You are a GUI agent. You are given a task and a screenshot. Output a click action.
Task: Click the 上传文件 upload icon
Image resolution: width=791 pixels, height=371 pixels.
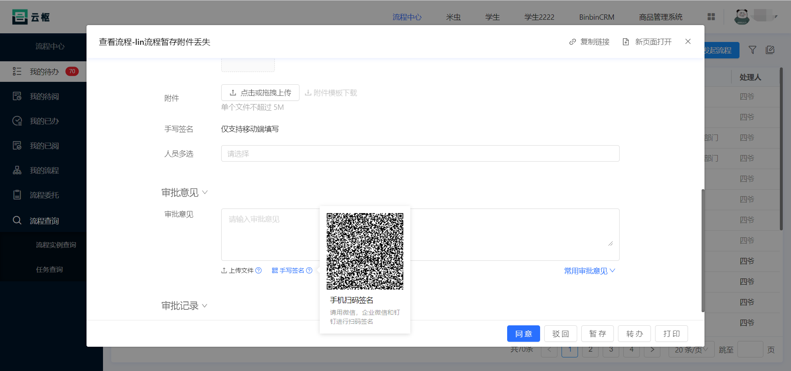click(224, 271)
